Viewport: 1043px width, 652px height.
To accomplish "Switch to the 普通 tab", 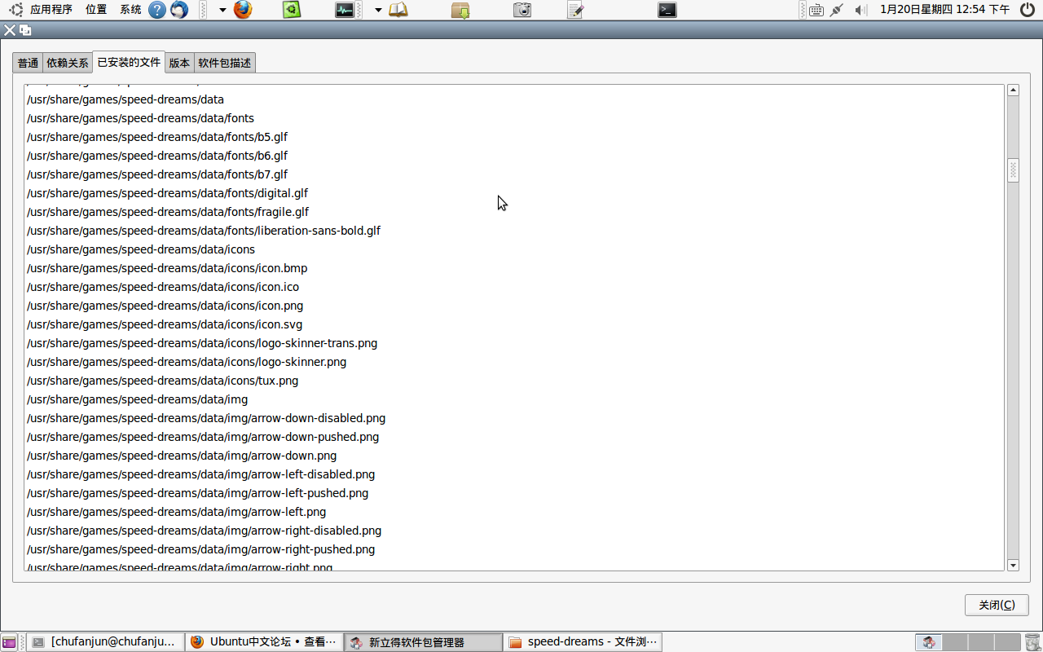I will [x=28, y=63].
